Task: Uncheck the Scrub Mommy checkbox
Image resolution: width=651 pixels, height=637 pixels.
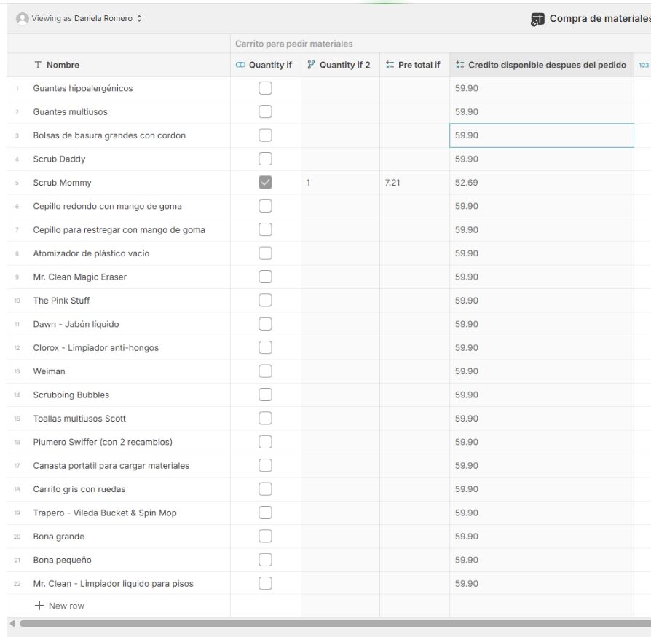Action: pyautogui.click(x=265, y=183)
